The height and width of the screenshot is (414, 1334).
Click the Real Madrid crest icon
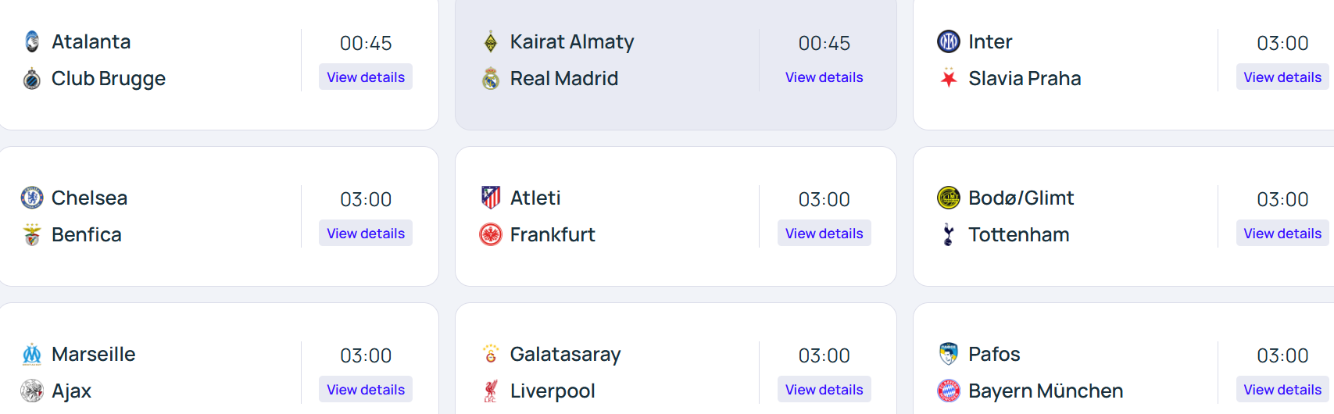point(491,78)
